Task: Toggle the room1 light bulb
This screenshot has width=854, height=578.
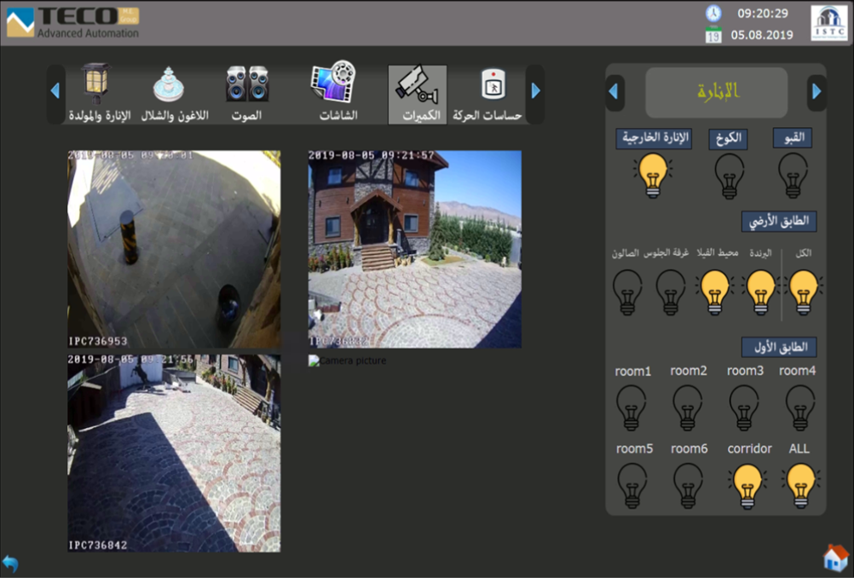Action: coord(631,407)
